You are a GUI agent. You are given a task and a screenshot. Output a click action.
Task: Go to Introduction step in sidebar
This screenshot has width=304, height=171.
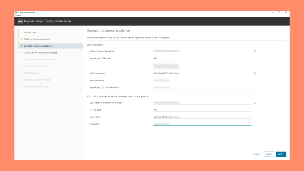pos(30,32)
